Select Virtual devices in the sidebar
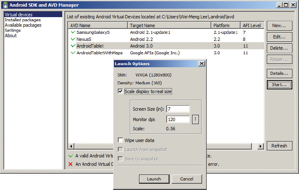This screenshot has height=190, width=299. (x=33, y=15)
